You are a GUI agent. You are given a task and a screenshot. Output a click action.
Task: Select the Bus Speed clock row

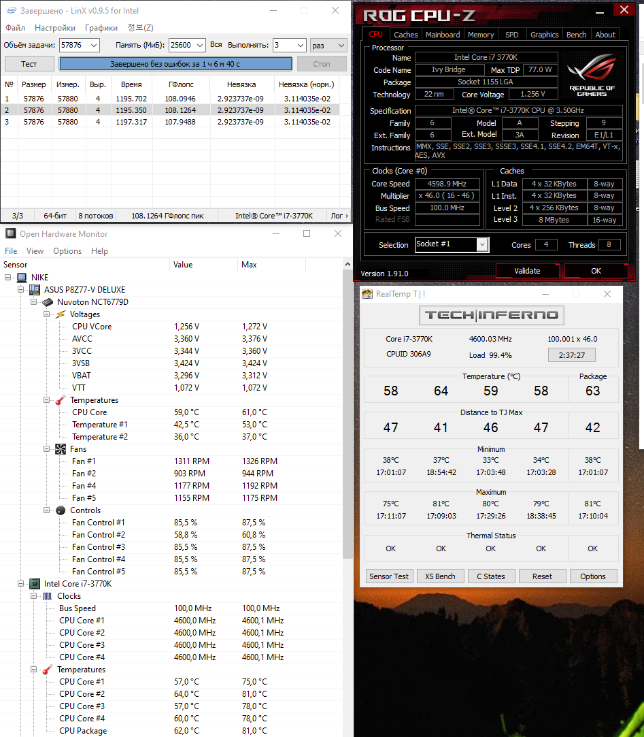click(x=171, y=608)
